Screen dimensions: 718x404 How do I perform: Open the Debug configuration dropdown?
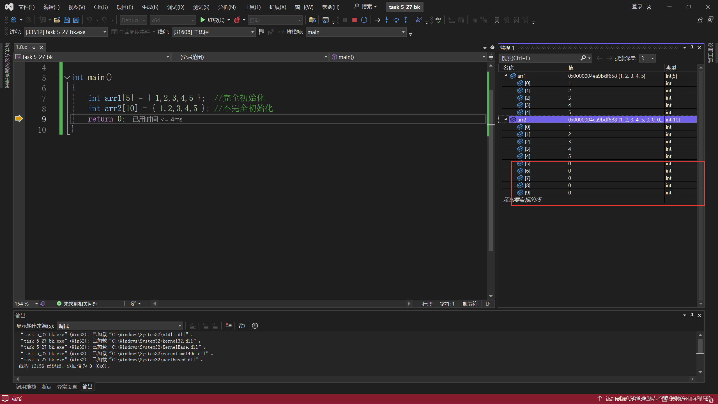(x=133, y=20)
